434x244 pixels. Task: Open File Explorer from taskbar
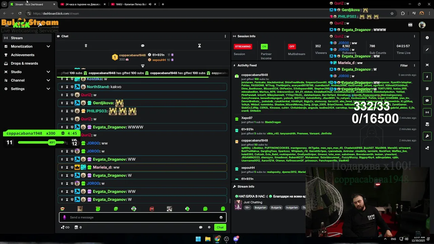pyautogui.click(x=208, y=239)
